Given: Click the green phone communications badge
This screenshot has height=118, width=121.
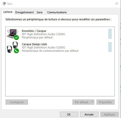Looking at the screenshot, I should (16, 51).
